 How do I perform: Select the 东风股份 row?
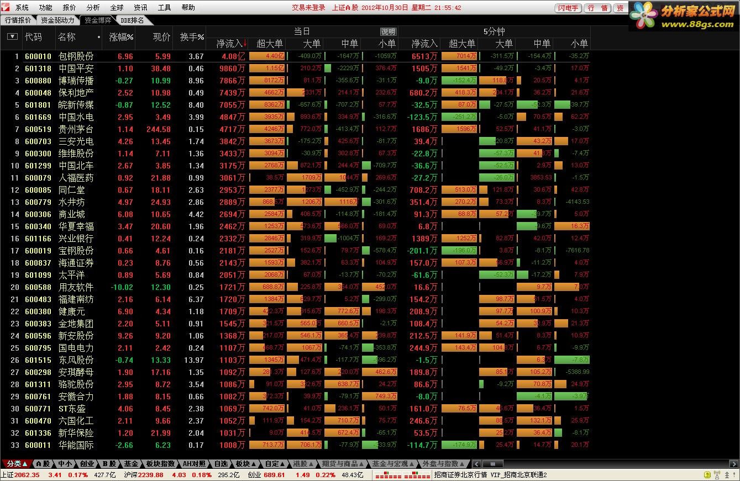point(295,360)
